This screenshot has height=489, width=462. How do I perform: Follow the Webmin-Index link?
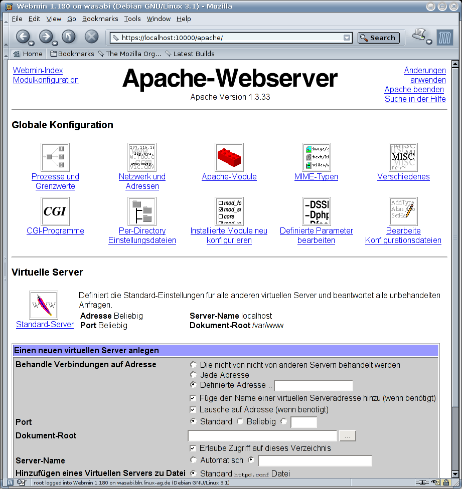tap(38, 71)
